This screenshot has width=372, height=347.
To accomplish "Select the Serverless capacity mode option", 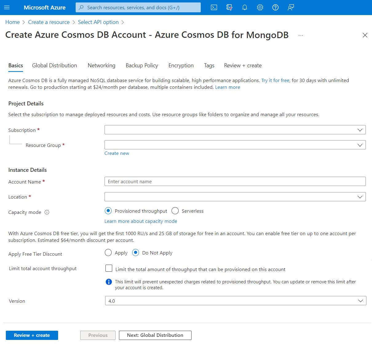I will [175, 211].
